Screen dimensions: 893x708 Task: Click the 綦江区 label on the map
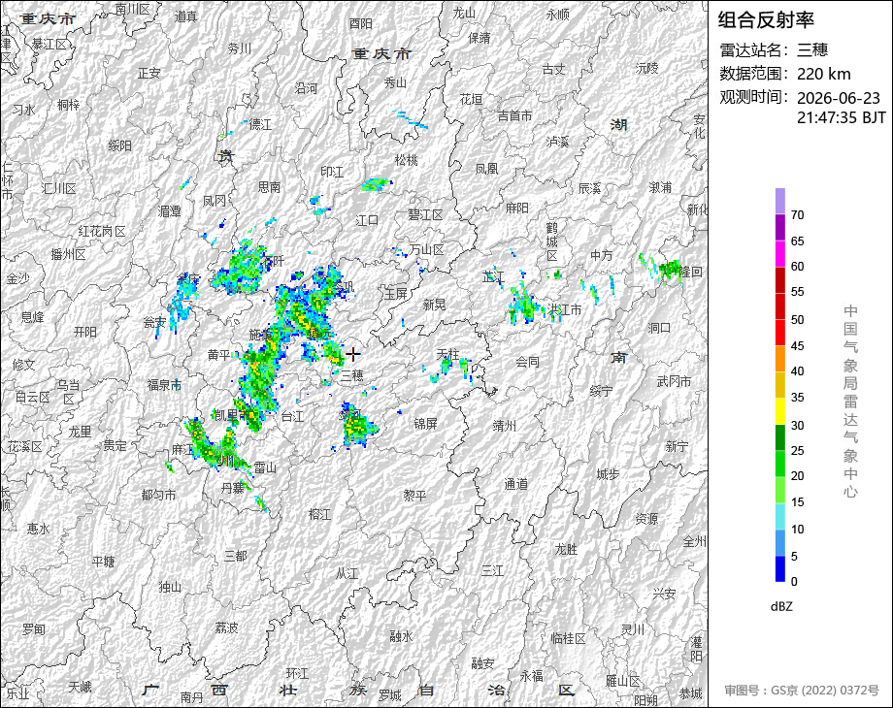pos(49,44)
